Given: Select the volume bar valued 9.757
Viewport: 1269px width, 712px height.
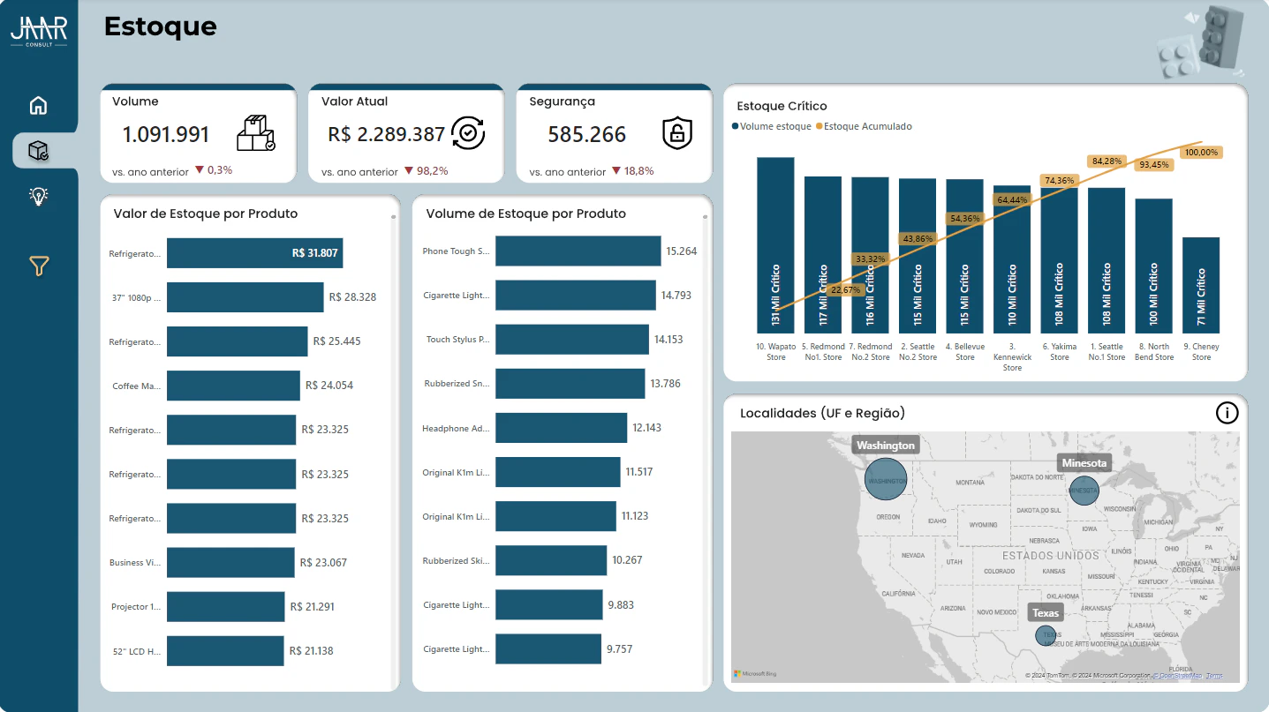Looking at the screenshot, I should (x=548, y=648).
